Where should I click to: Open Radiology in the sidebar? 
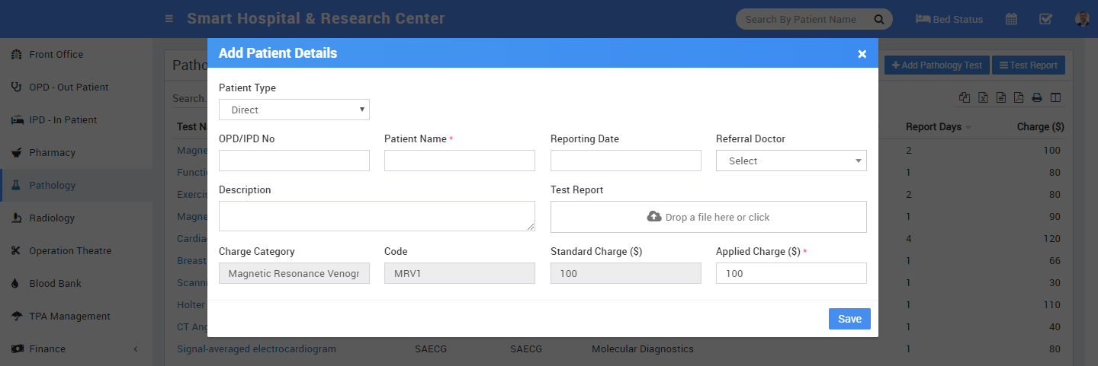tap(52, 218)
